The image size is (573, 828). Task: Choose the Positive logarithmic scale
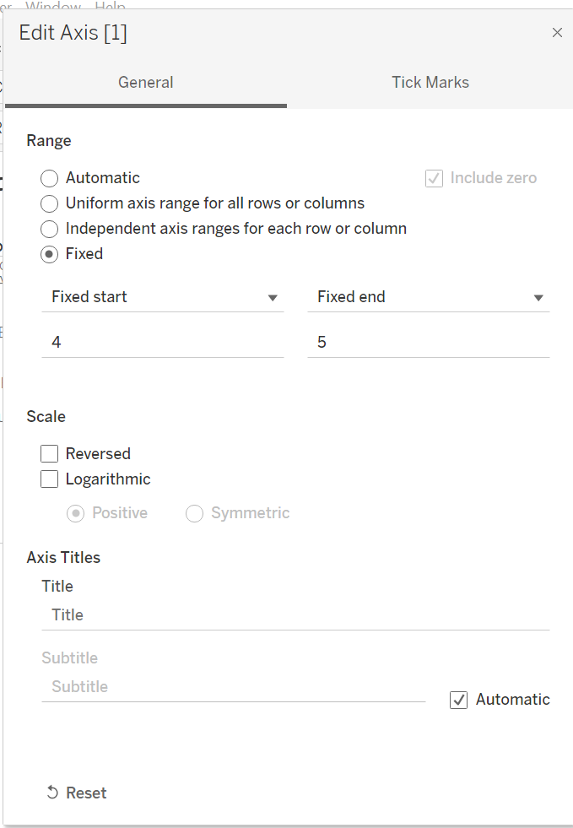76,513
